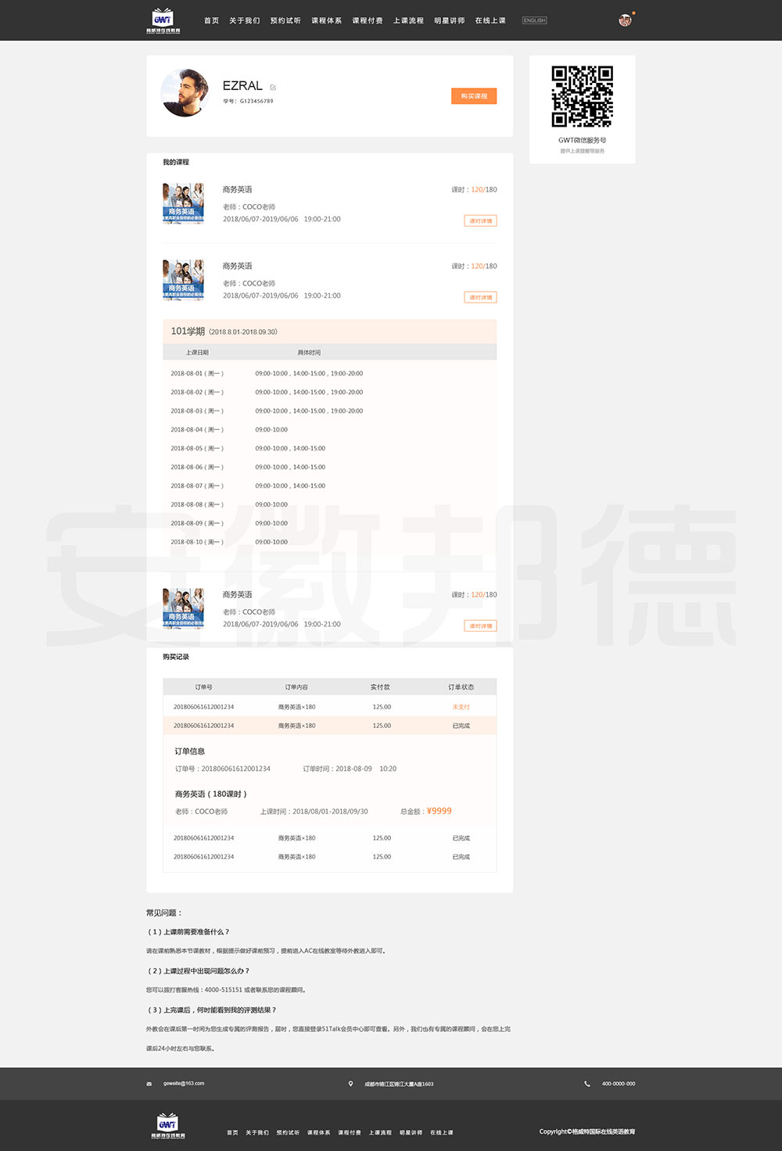Click the orange 购买课程 button
Image resolution: width=782 pixels, height=1151 pixels.
point(474,96)
